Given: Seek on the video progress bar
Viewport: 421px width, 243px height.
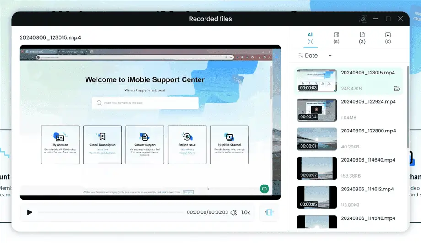Looking at the screenshot, I should coord(111,212).
